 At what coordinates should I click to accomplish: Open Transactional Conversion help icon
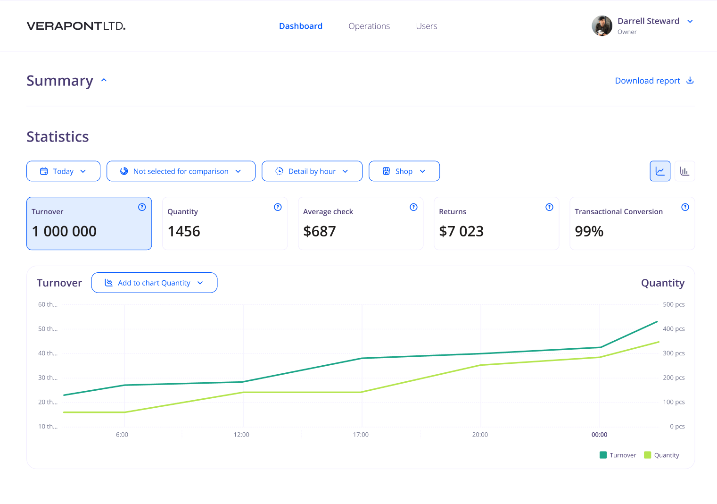(x=685, y=207)
